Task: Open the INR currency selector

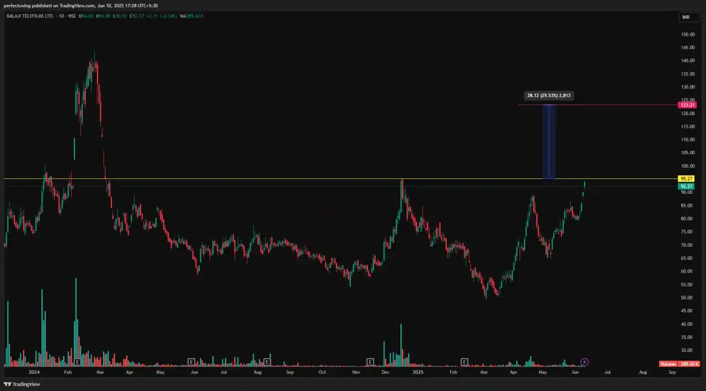Action: 689,17
